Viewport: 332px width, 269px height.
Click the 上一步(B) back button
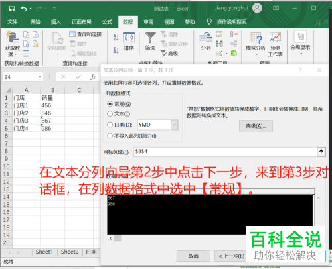click(x=231, y=256)
